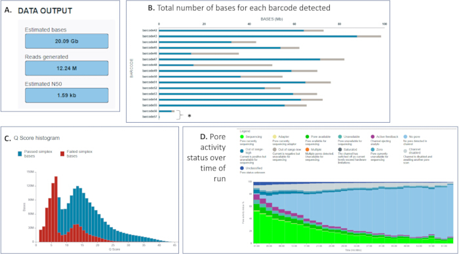Click the No pore legend color dot

point(405,137)
